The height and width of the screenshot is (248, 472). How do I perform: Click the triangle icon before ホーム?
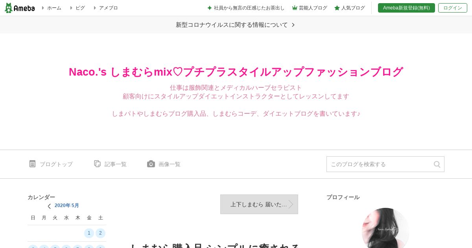click(x=43, y=8)
